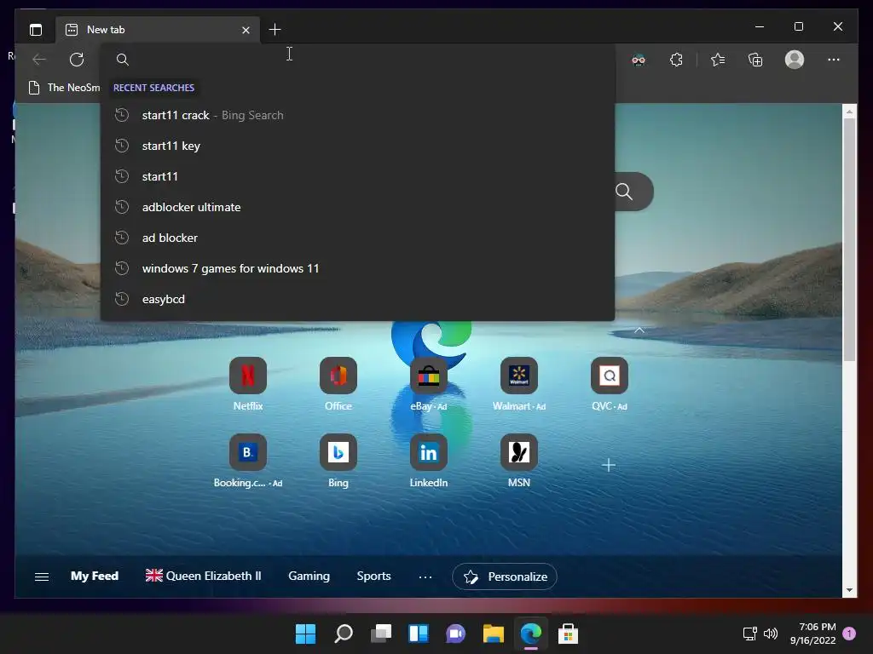Add a new quick link site

(x=609, y=465)
